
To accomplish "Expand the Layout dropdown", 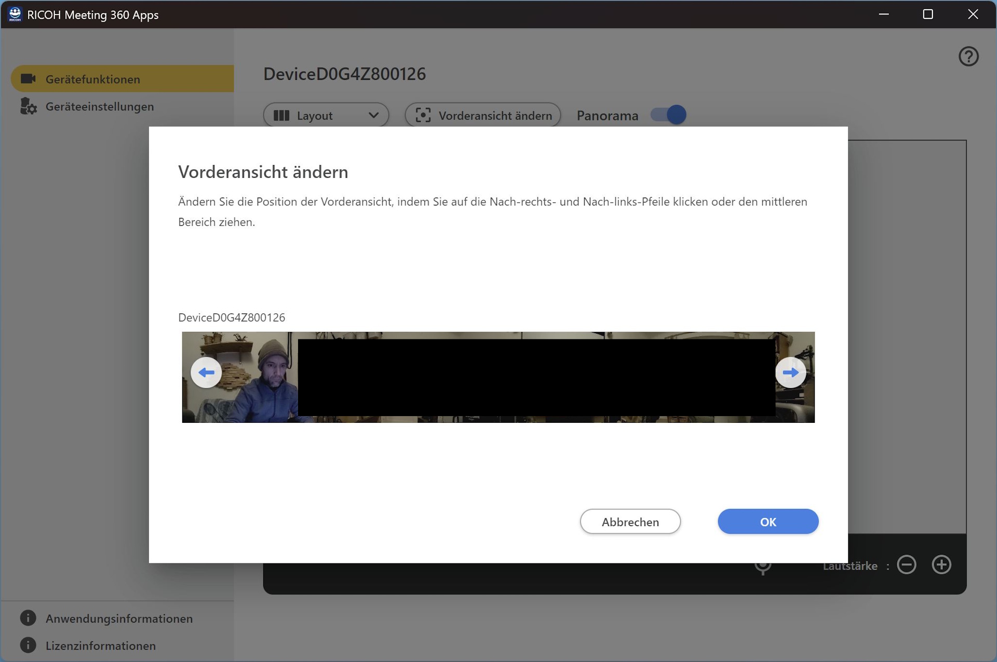I will 326,115.
